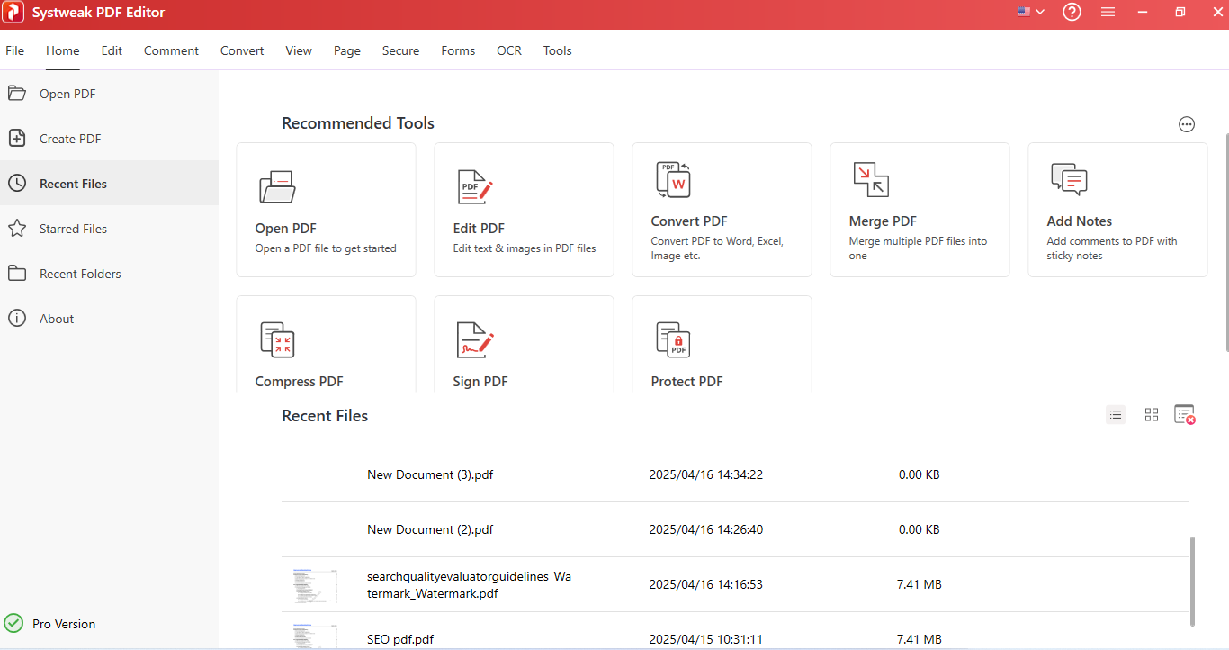1229x650 pixels.
Task: Open the help question mark icon
Action: click(x=1072, y=13)
